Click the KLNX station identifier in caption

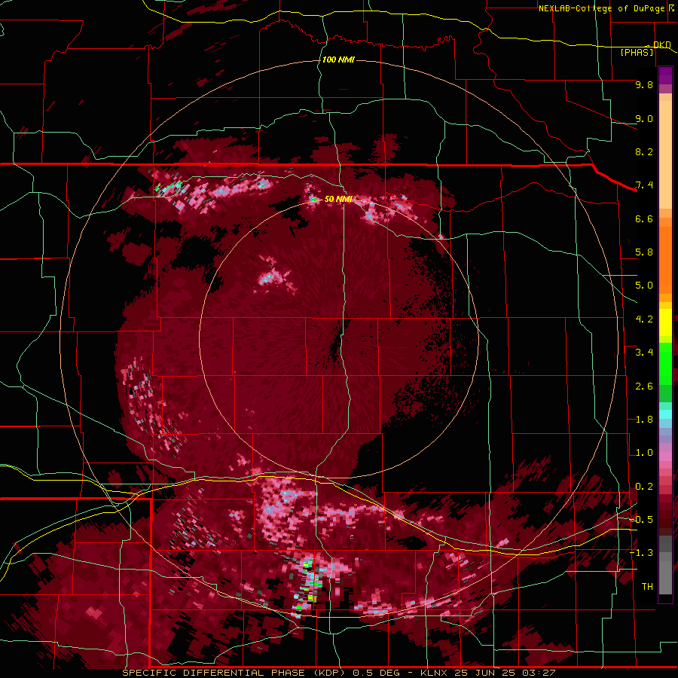click(434, 673)
